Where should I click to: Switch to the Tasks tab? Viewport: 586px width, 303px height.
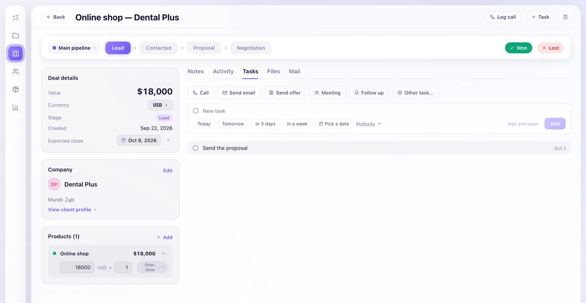point(251,71)
